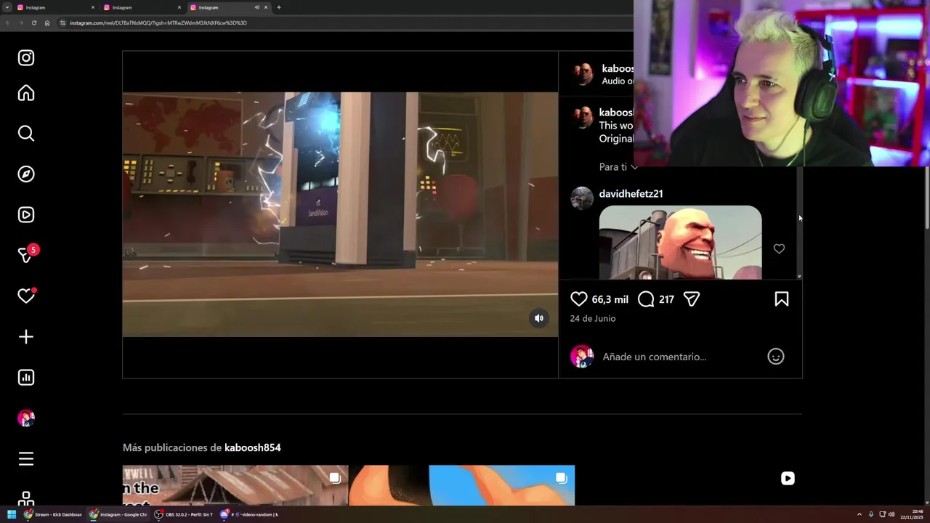930x523 pixels.
Task: Open the Instagram logo home link
Action: (x=26, y=58)
